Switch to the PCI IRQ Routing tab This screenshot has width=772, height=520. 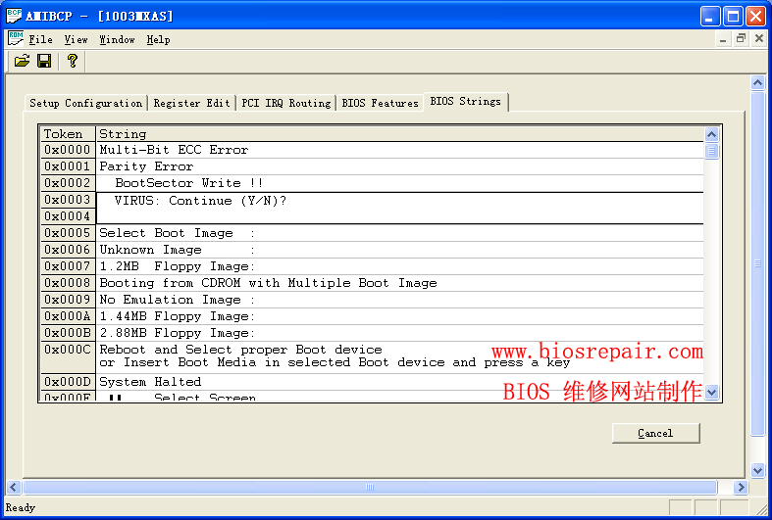click(x=286, y=103)
